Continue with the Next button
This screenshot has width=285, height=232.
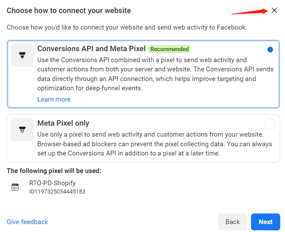click(x=266, y=222)
